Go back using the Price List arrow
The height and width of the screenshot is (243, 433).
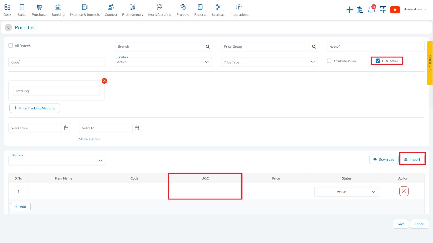click(x=8, y=27)
